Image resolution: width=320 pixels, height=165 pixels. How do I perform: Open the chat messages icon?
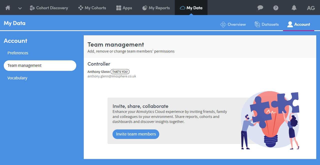tap(260, 8)
